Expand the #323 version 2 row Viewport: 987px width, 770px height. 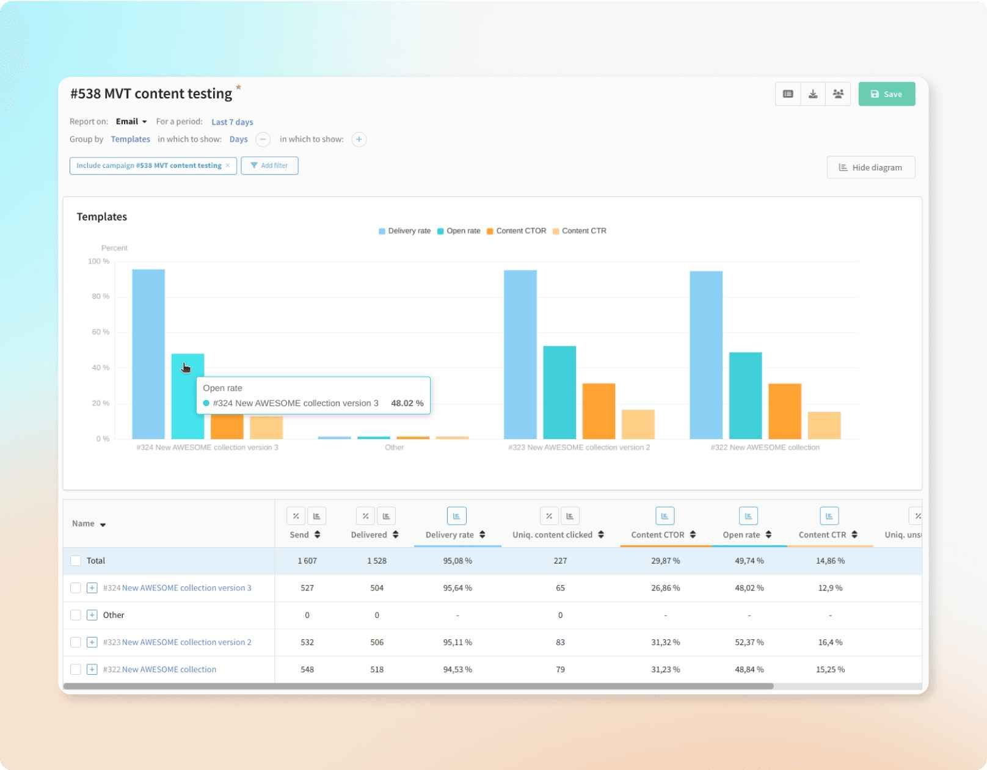point(92,642)
